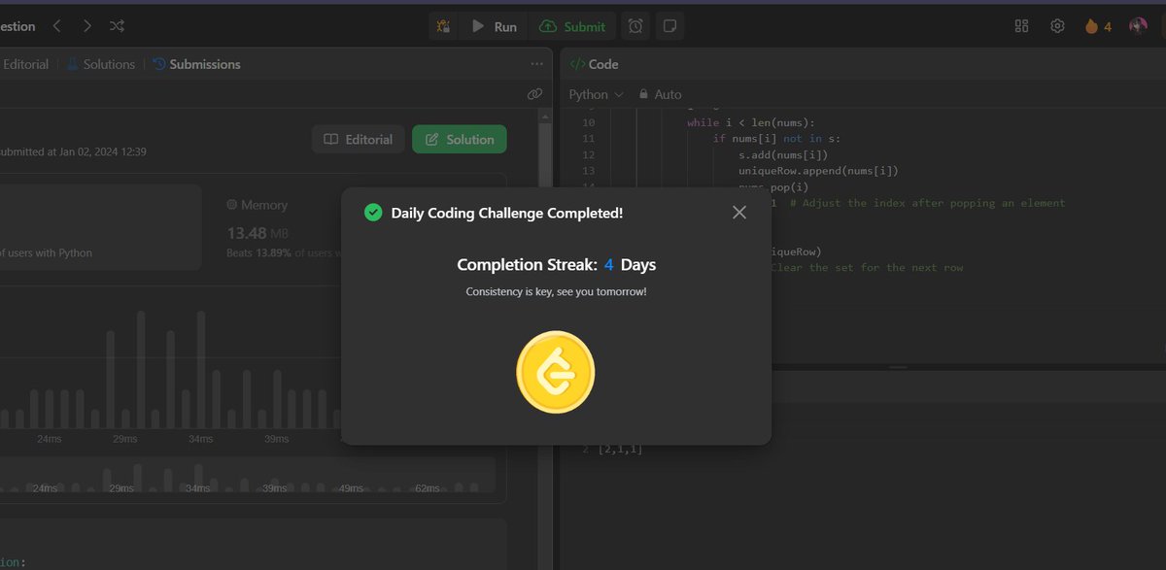Copy the submission link chain icon
1166x570 pixels.
pyautogui.click(x=534, y=94)
